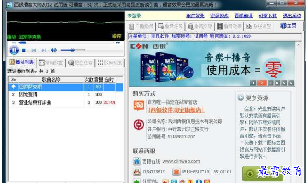Open the 密码修改 link

point(219,16)
